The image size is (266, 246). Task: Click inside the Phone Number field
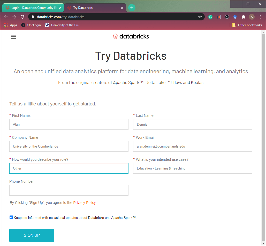click(x=69, y=190)
